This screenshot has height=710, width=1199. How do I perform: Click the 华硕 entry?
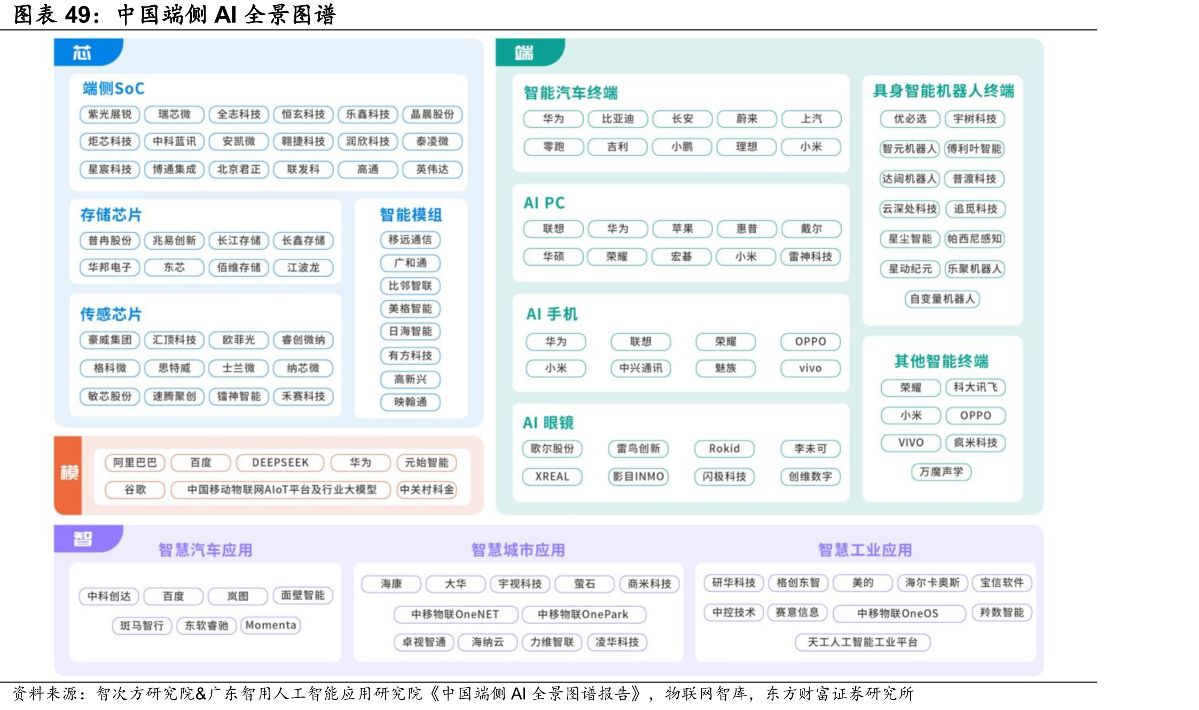pos(553,257)
